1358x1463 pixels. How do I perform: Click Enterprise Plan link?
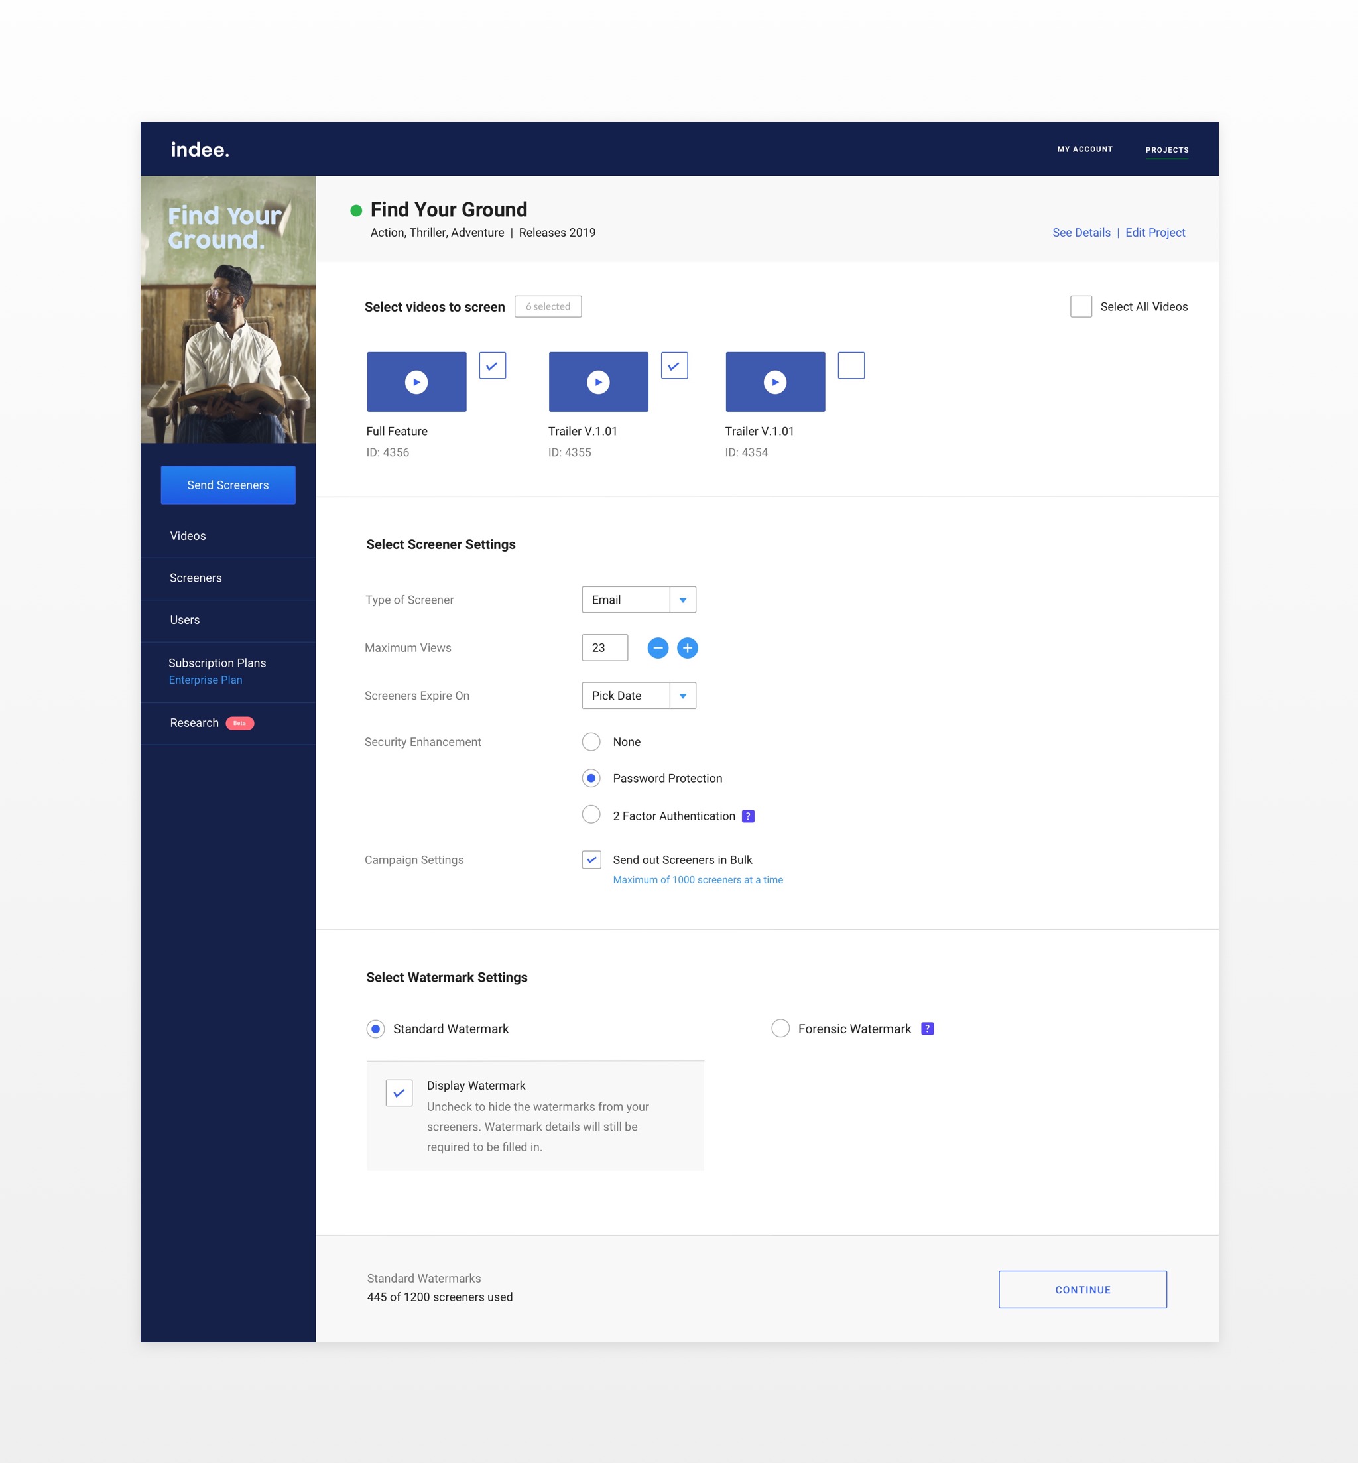click(x=205, y=680)
